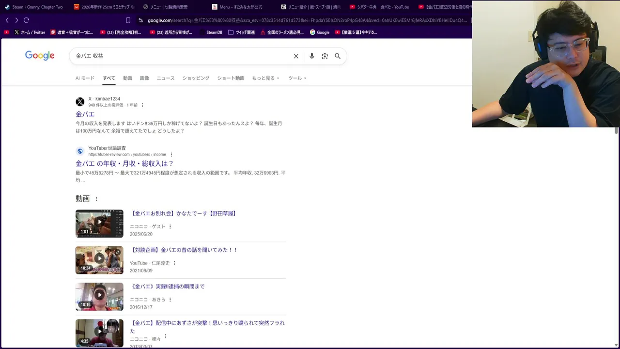Open options beside 動画 section heading
Image resolution: width=620 pixels, height=349 pixels.
coord(96,199)
